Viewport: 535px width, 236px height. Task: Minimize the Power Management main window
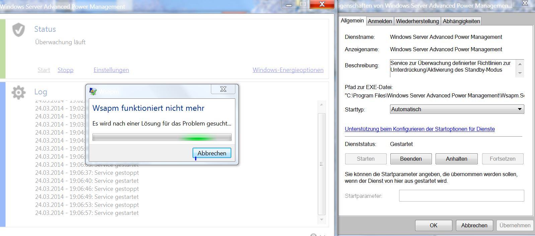click(289, 4)
